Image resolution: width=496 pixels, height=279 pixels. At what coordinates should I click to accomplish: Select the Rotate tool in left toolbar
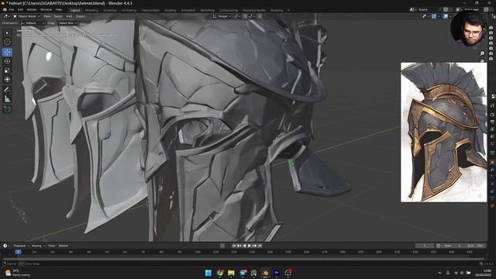click(x=7, y=61)
